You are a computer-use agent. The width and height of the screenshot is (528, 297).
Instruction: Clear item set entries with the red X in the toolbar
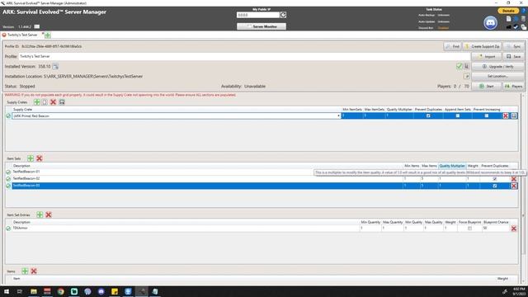point(49,214)
